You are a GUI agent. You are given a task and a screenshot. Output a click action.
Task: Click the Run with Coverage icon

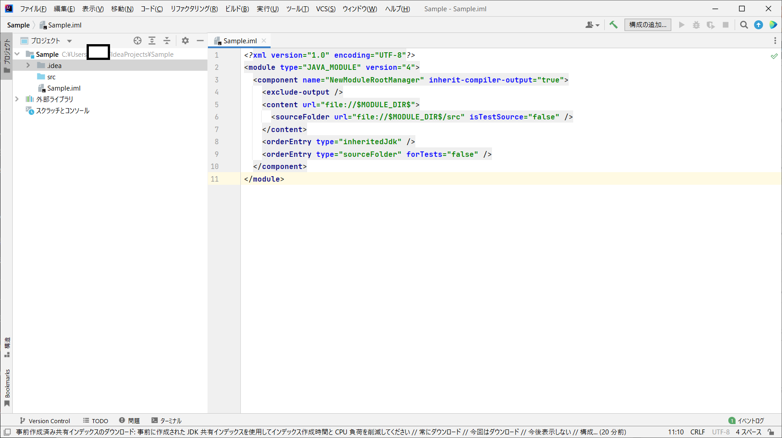pyautogui.click(x=711, y=25)
